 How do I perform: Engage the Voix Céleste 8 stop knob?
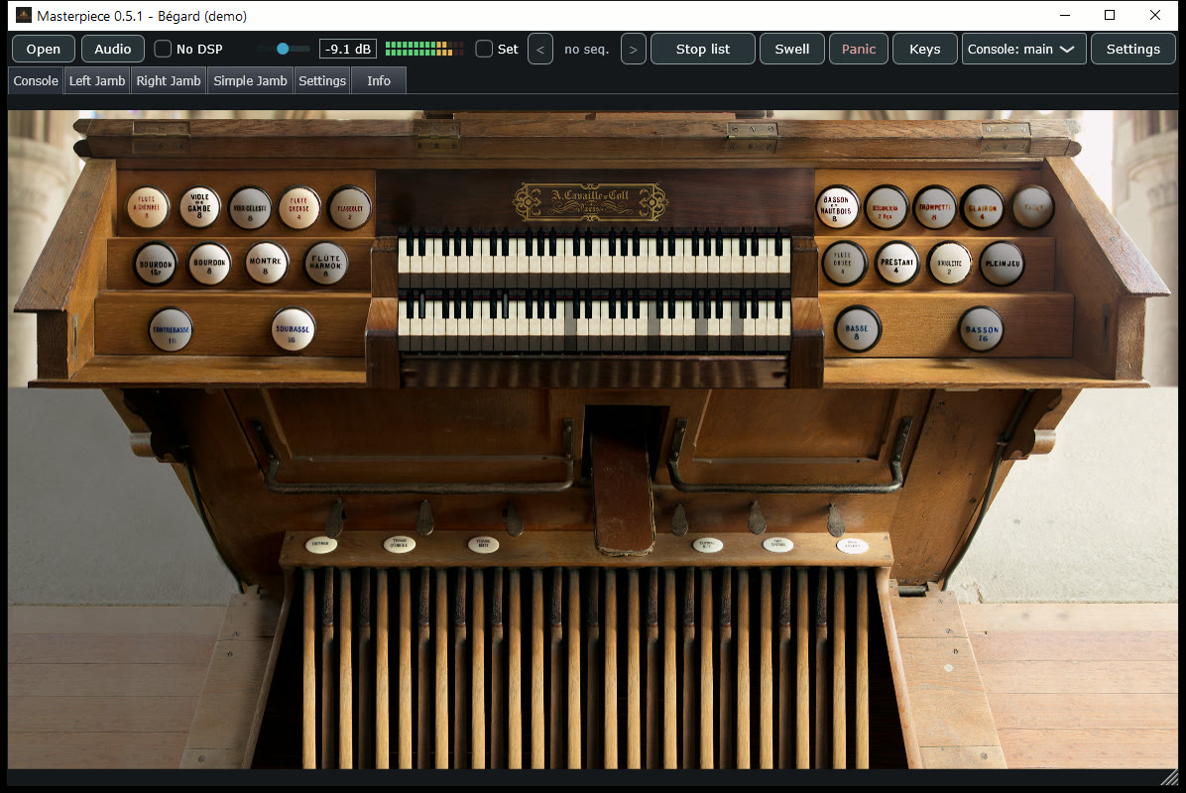(x=250, y=208)
